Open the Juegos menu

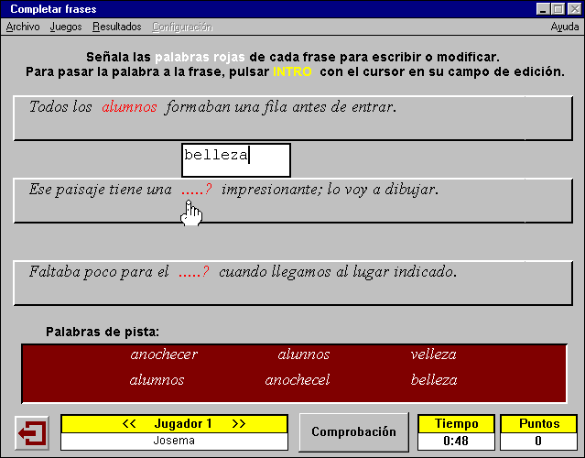coord(66,27)
